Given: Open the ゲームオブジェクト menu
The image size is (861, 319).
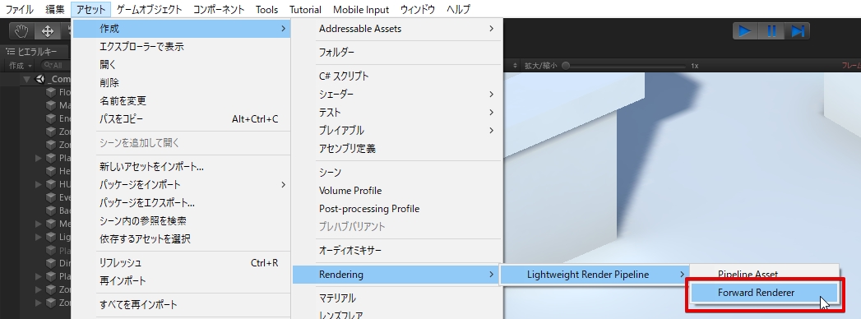Looking at the screenshot, I should [150, 9].
